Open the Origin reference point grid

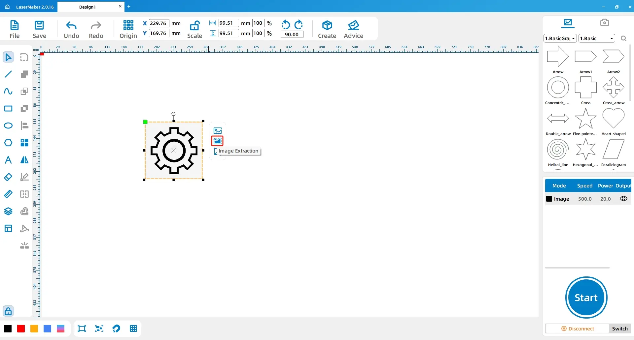(128, 29)
